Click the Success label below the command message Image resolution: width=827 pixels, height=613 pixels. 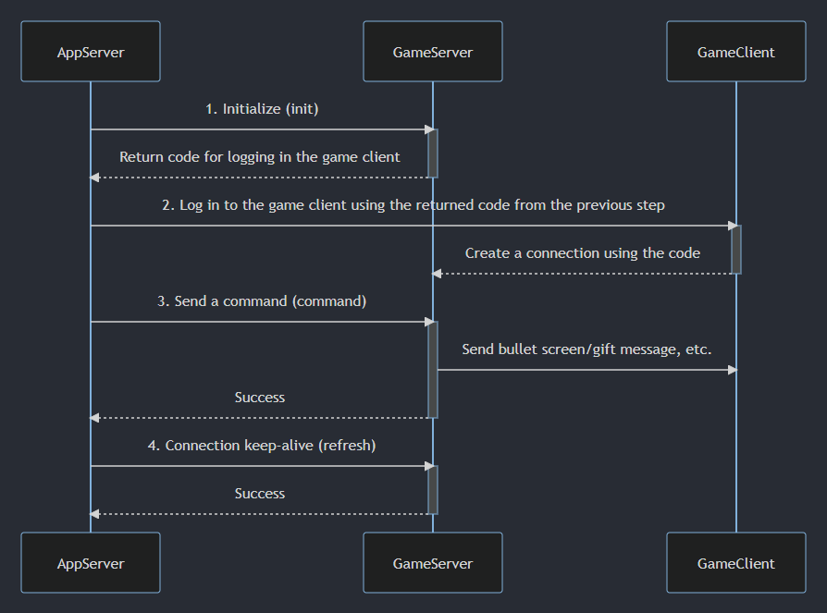pyautogui.click(x=260, y=398)
